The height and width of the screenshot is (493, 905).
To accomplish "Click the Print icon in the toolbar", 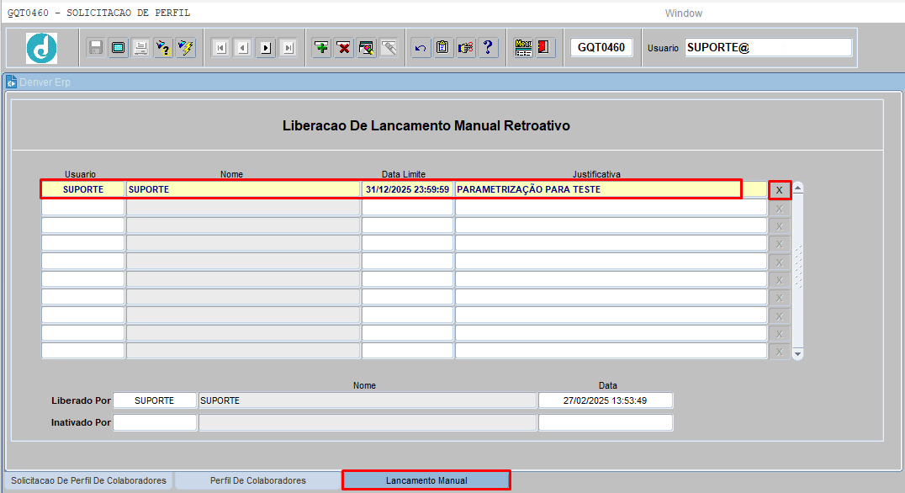I will [x=140, y=47].
